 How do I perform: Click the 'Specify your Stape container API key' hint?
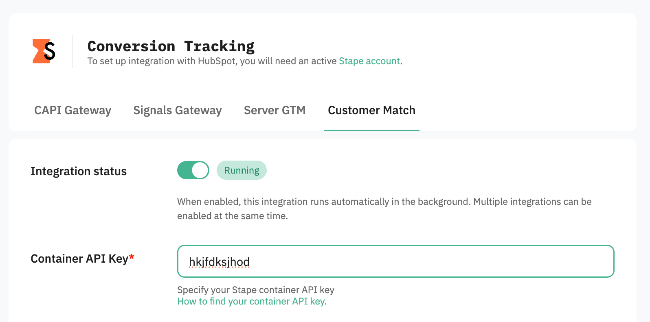pos(255,290)
